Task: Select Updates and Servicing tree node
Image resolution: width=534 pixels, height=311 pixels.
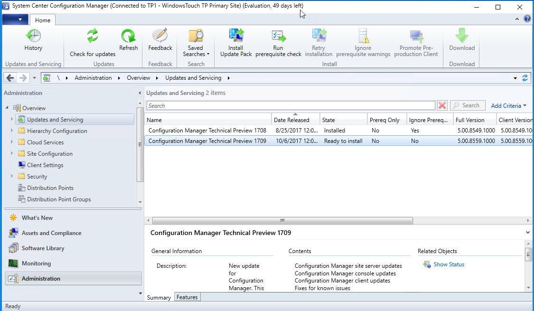Action: pyautogui.click(x=75, y=120)
